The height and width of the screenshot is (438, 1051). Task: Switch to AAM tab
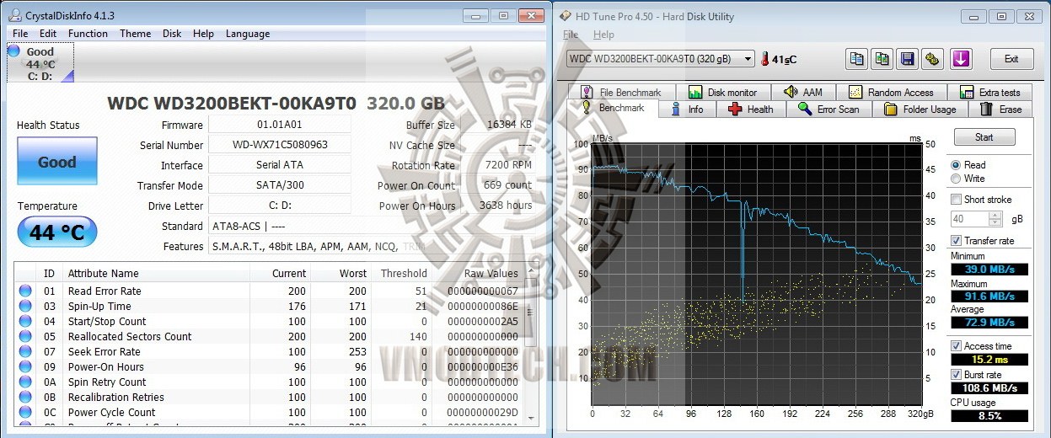pos(803,92)
